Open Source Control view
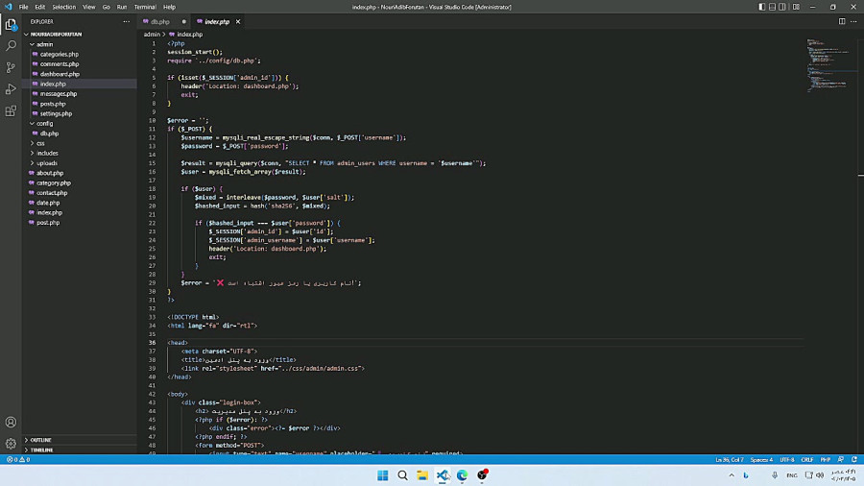864x486 pixels. click(x=11, y=67)
